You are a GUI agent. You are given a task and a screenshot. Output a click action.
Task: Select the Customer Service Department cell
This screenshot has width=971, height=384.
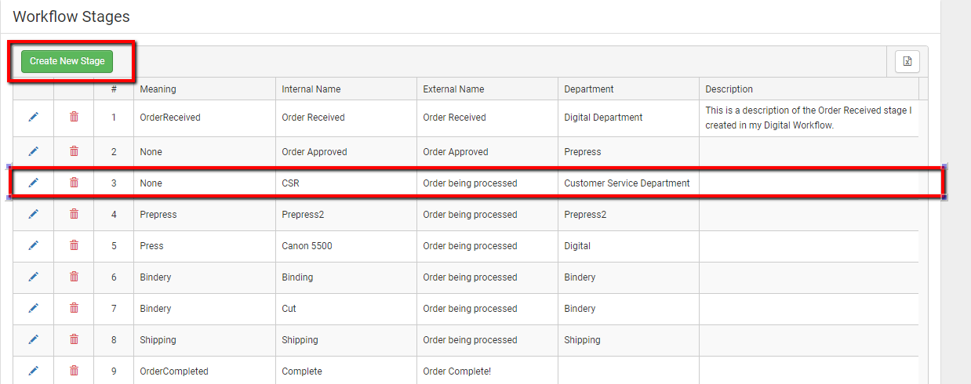tap(627, 183)
